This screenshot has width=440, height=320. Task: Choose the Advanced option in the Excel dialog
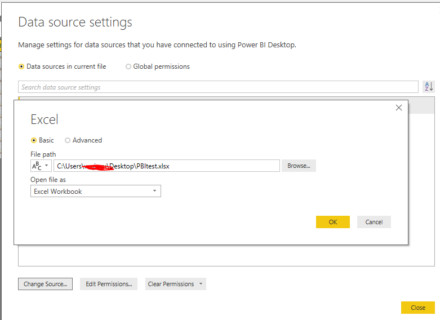coord(68,140)
